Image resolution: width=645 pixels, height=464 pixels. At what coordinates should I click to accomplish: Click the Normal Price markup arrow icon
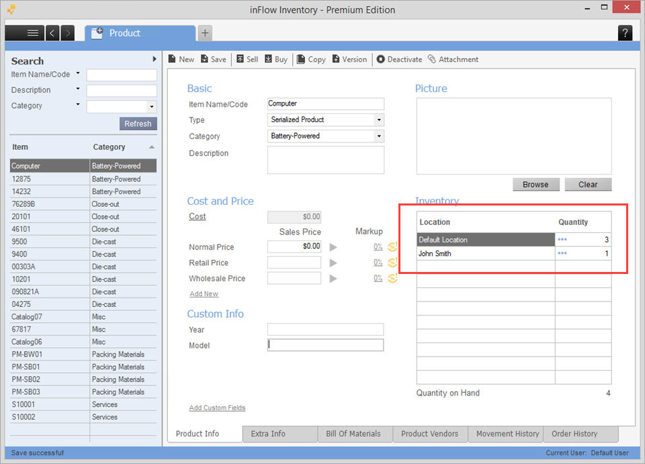(x=333, y=247)
